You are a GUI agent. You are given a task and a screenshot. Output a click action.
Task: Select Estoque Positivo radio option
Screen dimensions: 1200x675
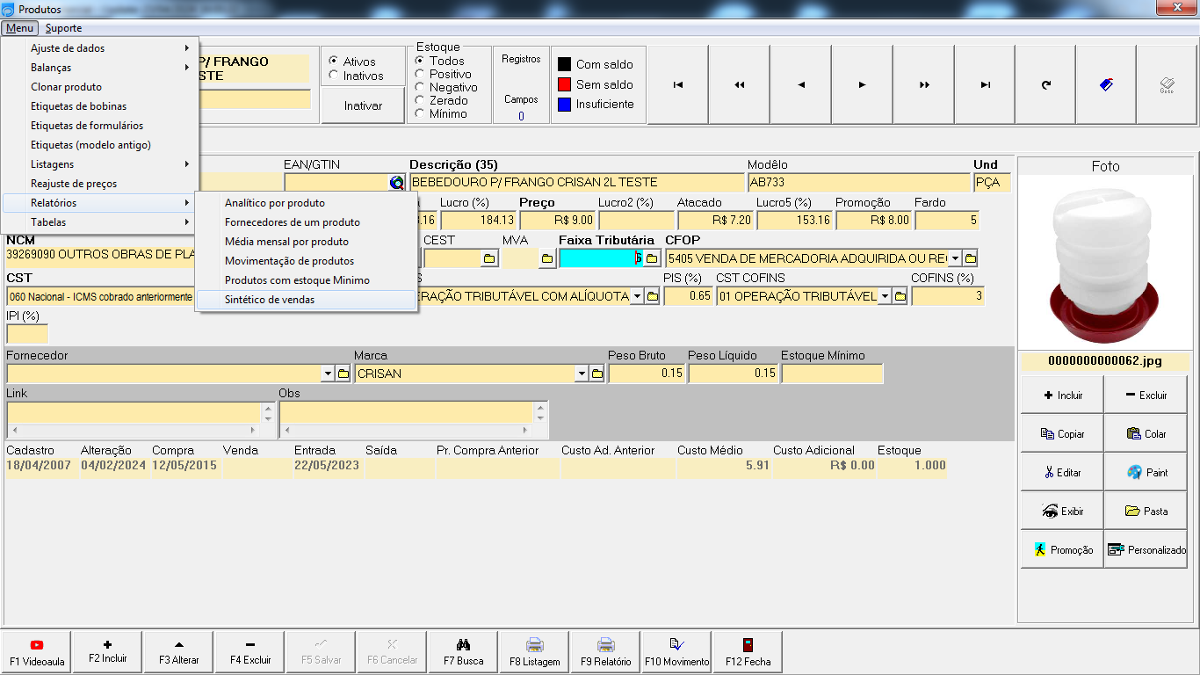tap(419, 74)
